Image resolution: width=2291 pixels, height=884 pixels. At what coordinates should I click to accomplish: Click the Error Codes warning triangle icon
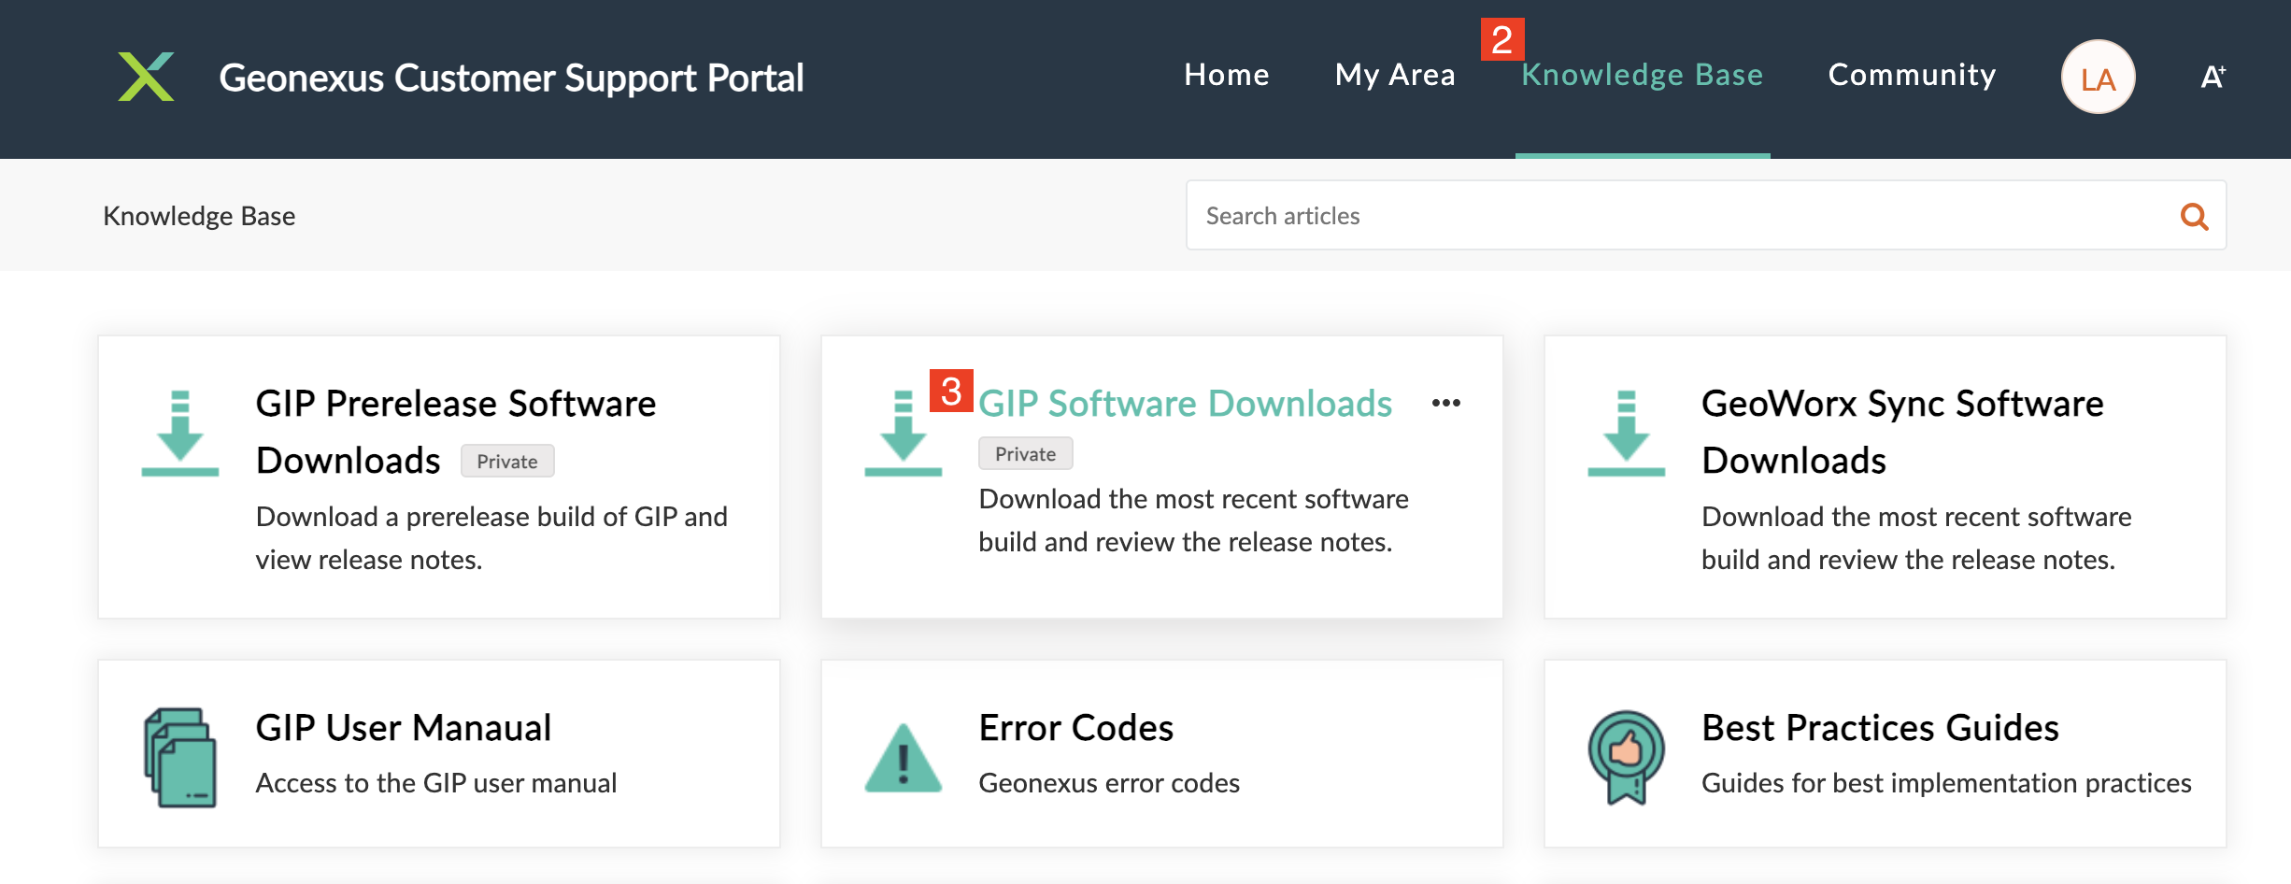coord(903,758)
